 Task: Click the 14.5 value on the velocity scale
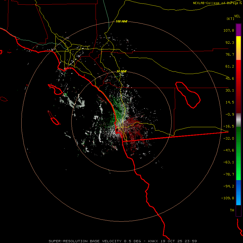[x=230, y=102]
